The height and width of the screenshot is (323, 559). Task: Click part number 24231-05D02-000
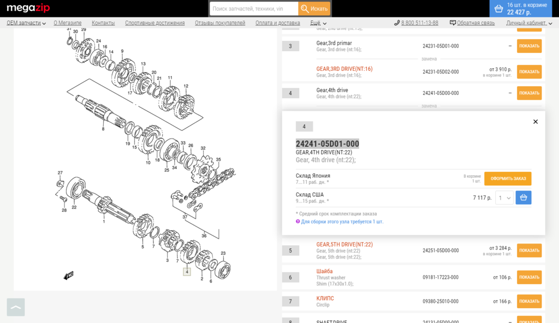[441, 71]
